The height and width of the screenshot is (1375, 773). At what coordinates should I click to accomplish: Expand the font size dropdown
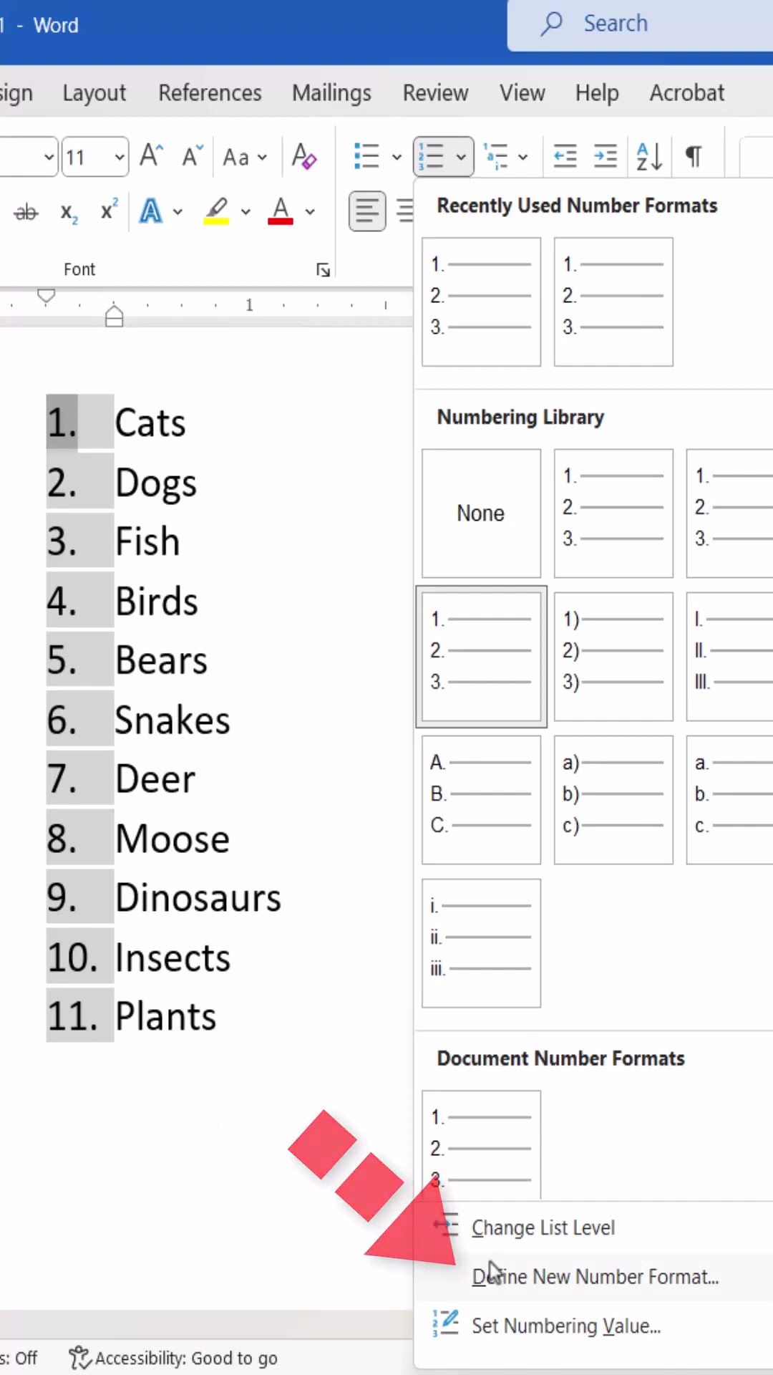[x=120, y=156]
